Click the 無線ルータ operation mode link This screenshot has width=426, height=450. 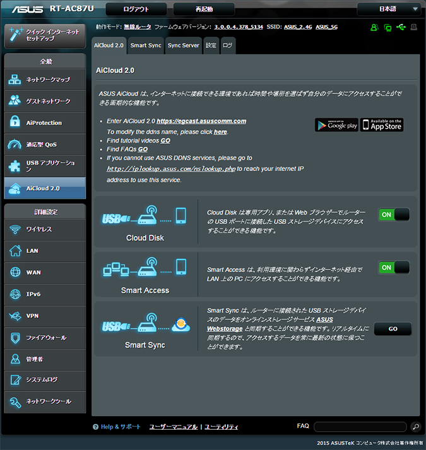point(137,27)
